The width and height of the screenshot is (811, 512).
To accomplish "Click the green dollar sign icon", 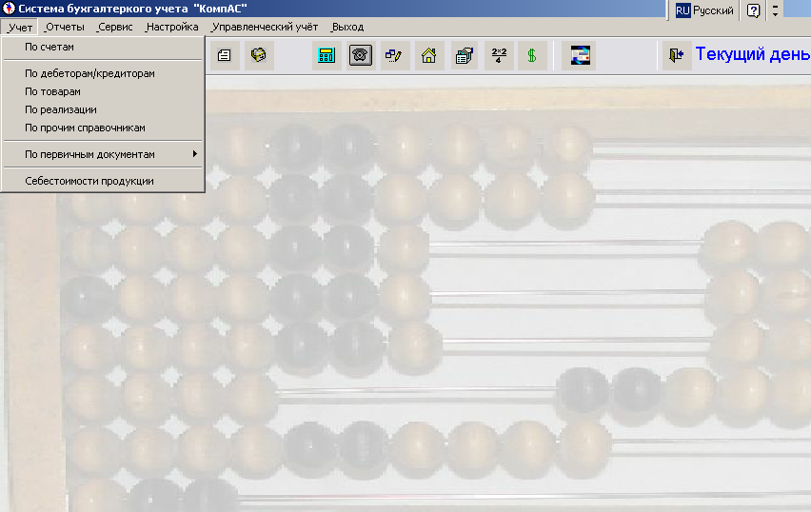I will [532, 55].
